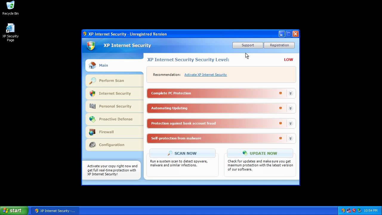Click the orange status dot for Complete PC Protection
382x215 pixels.
click(281, 93)
